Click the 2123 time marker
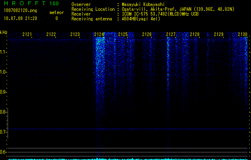Screen dimensions: 251x160 [x=75, y=34]
